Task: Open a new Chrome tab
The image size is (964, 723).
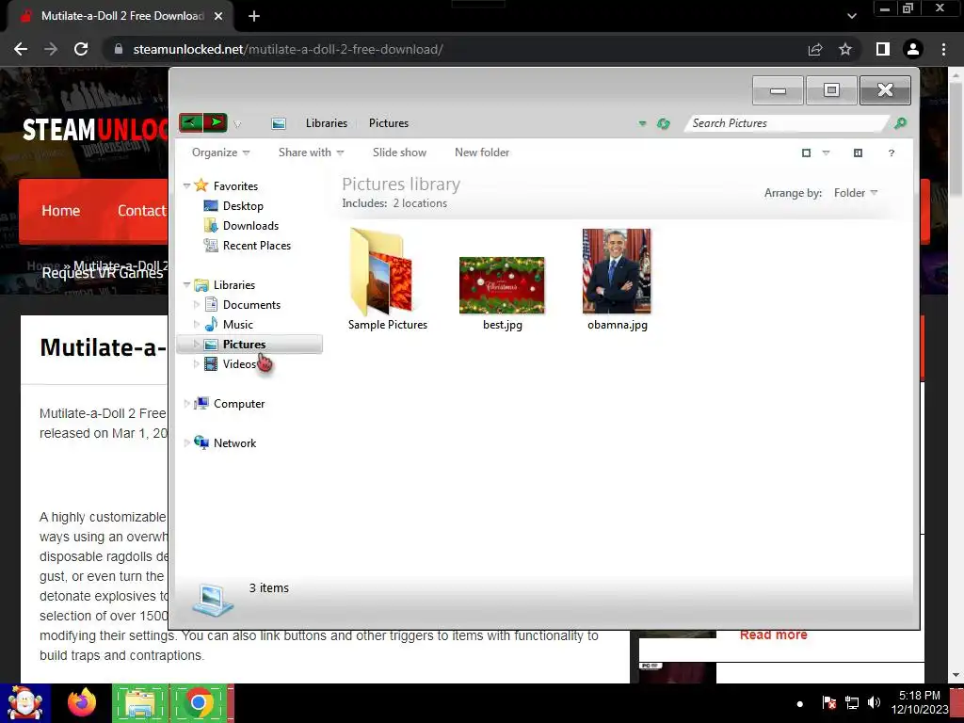Action: tap(254, 17)
